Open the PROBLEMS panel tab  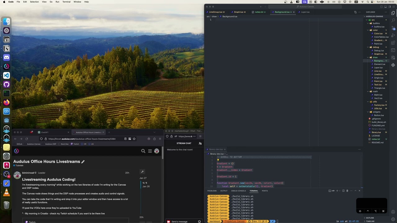click(x=212, y=191)
